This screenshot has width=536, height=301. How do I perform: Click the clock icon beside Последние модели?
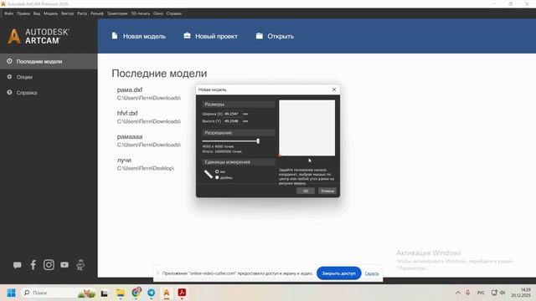(9, 61)
